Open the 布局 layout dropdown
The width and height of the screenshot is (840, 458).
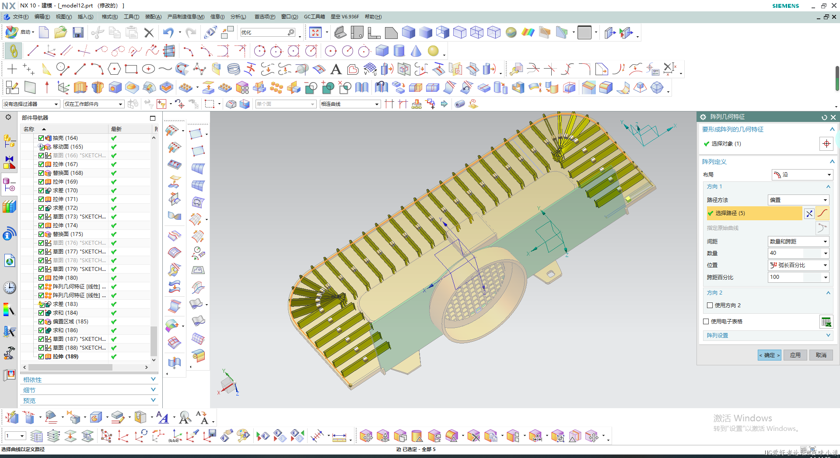click(x=802, y=174)
